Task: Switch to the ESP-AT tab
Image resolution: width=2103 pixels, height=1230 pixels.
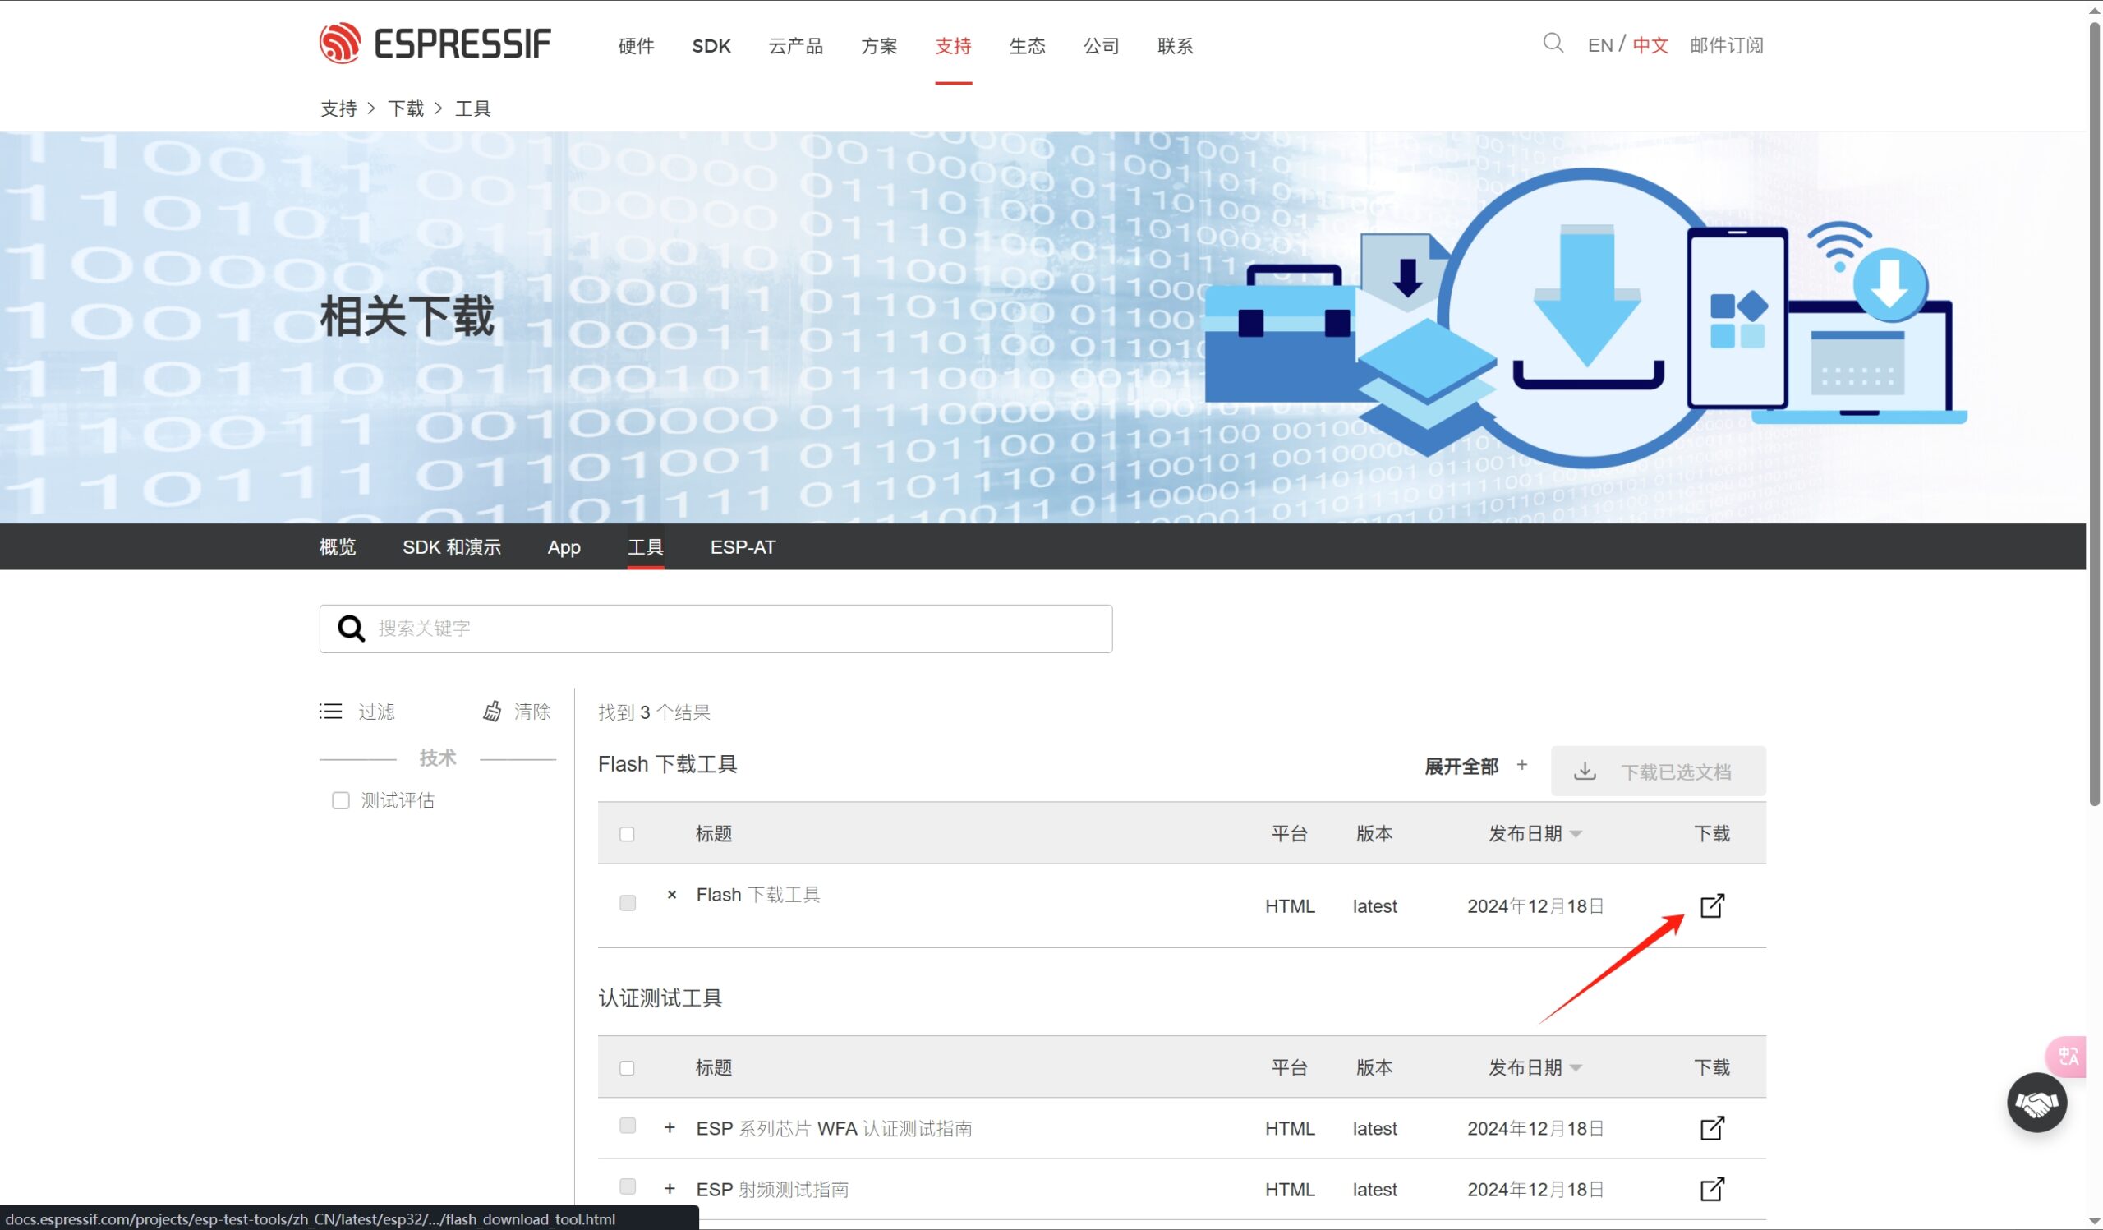Action: [x=743, y=547]
